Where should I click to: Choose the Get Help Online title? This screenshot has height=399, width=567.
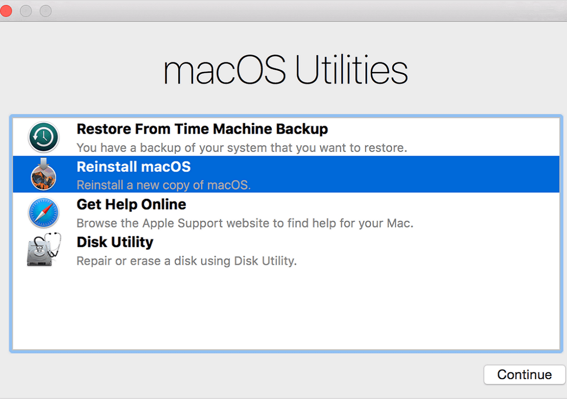click(131, 204)
